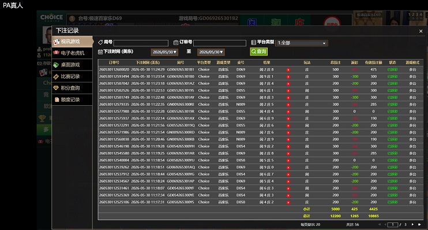428x230 pixels.
Task: Go to previous page of records
Action: (385, 225)
